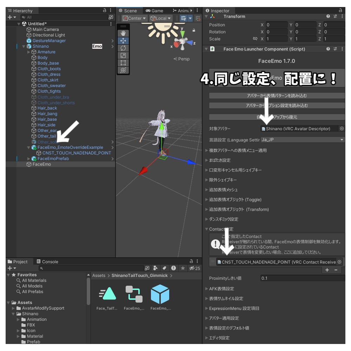Open object picker for target avatar field
Viewport: 351px width, 351px height.
pyautogui.click(x=342, y=128)
